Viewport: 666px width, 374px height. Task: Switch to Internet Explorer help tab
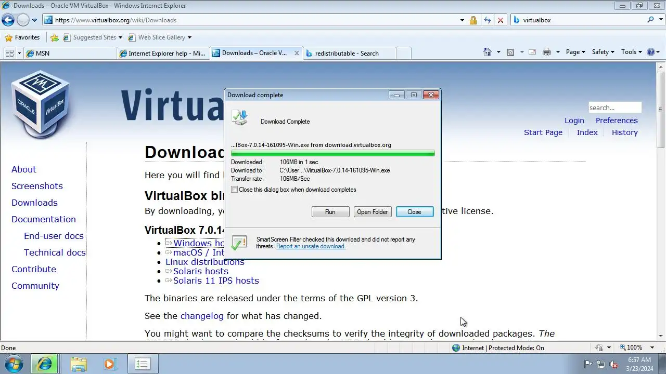point(163,53)
